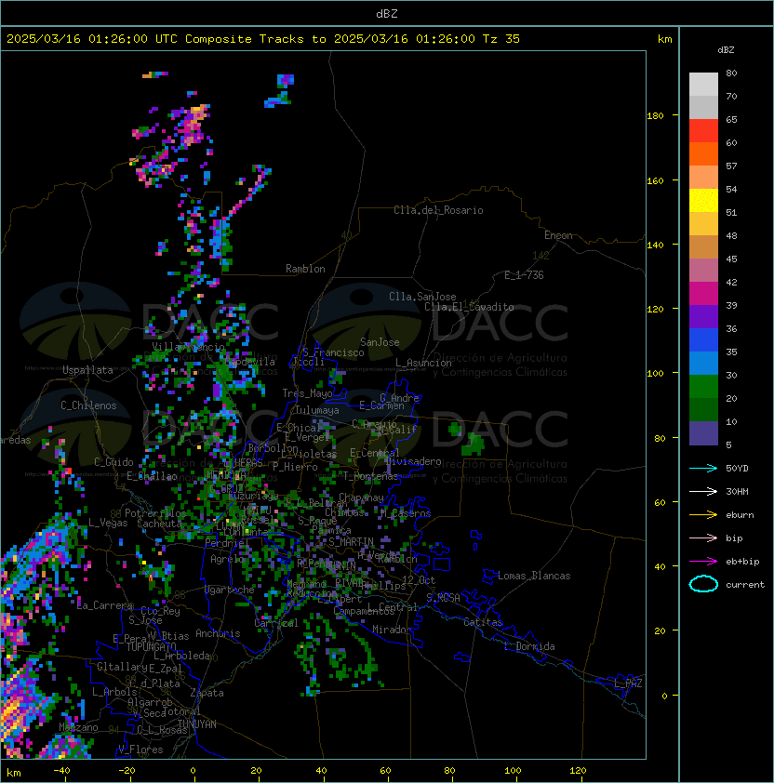Click the 'V_Flores' map label
Screen dimensions: 774x783
(x=140, y=750)
